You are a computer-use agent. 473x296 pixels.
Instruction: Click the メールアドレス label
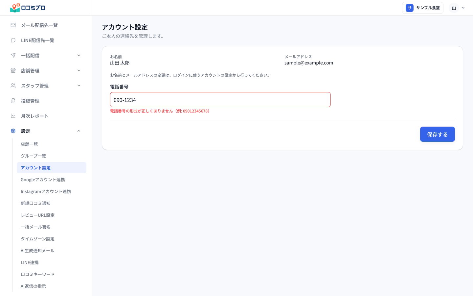click(298, 57)
